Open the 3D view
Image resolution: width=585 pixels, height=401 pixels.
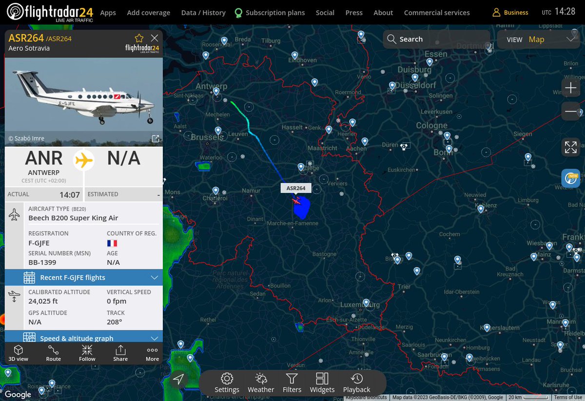coord(18,353)
